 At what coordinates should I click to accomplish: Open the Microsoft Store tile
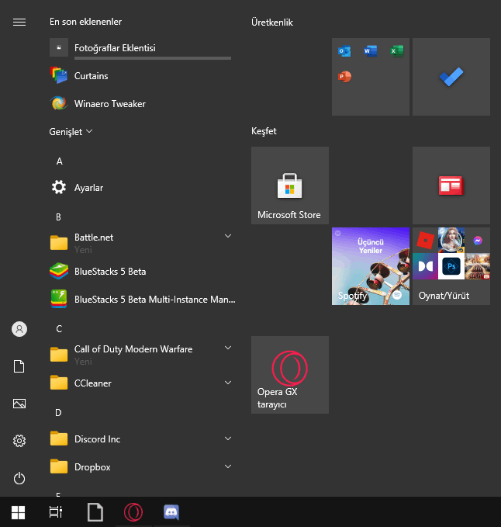290,185
